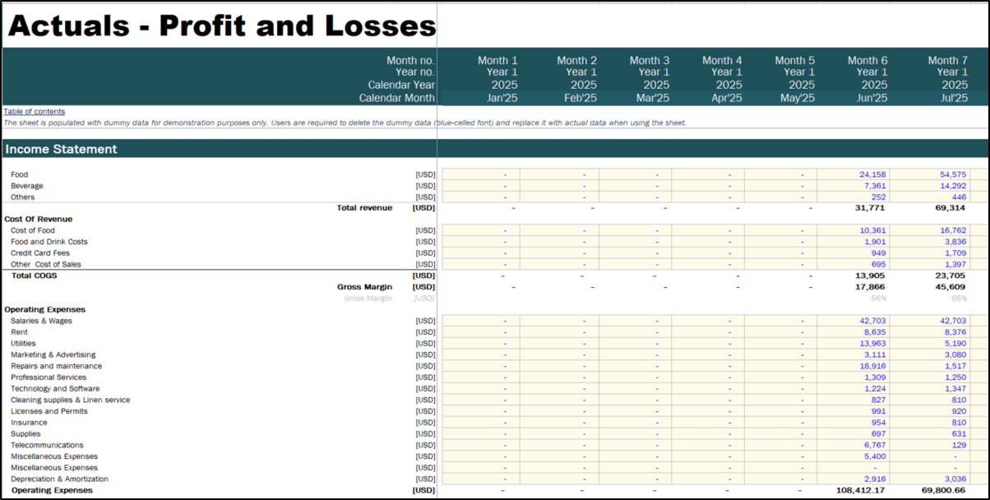Open the Table of contents link
The height and width of the screenshot is (500, 990).
click(x=34, y=111)
